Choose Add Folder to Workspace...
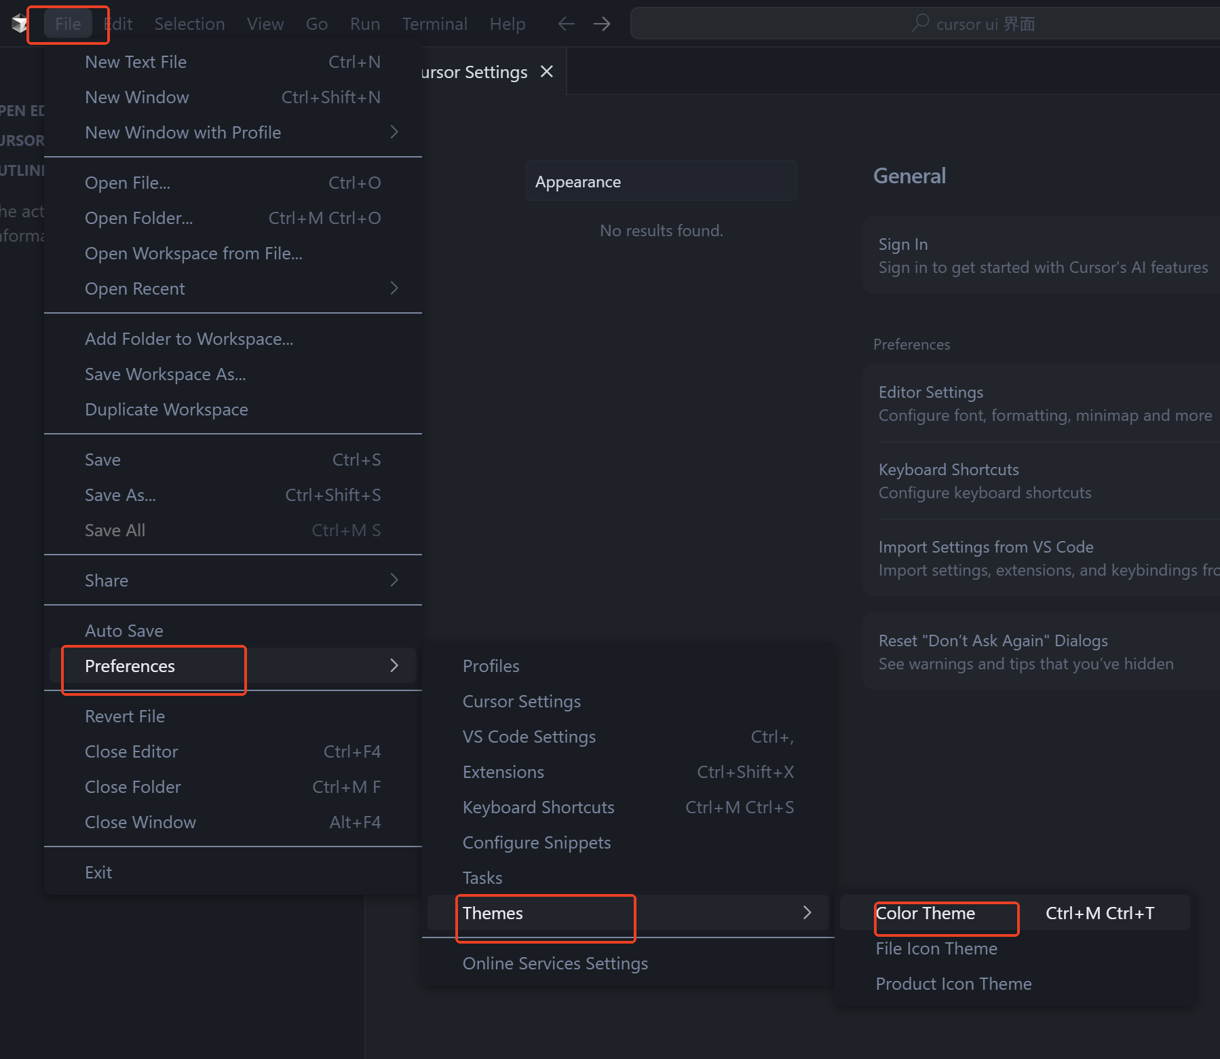 [x=233, y=339]
